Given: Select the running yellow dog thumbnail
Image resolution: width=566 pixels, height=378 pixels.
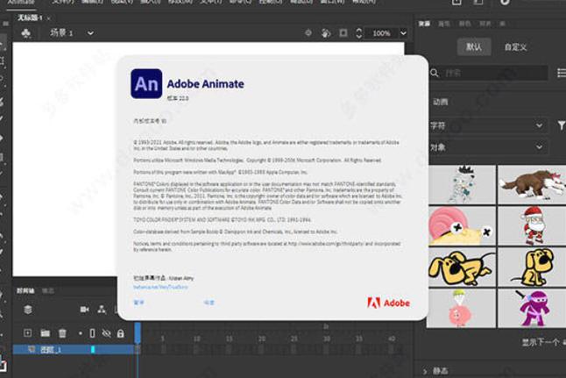Looking at the screenshot, I should click(462, 267).
